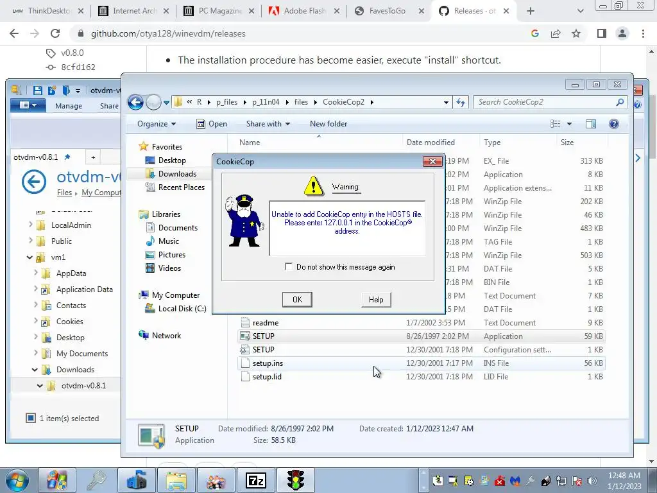Open the Organize menu

pyautogui.click(x=157, y=124)
